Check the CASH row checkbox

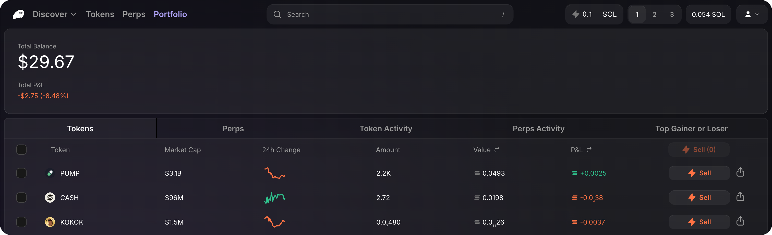[21, 198]
